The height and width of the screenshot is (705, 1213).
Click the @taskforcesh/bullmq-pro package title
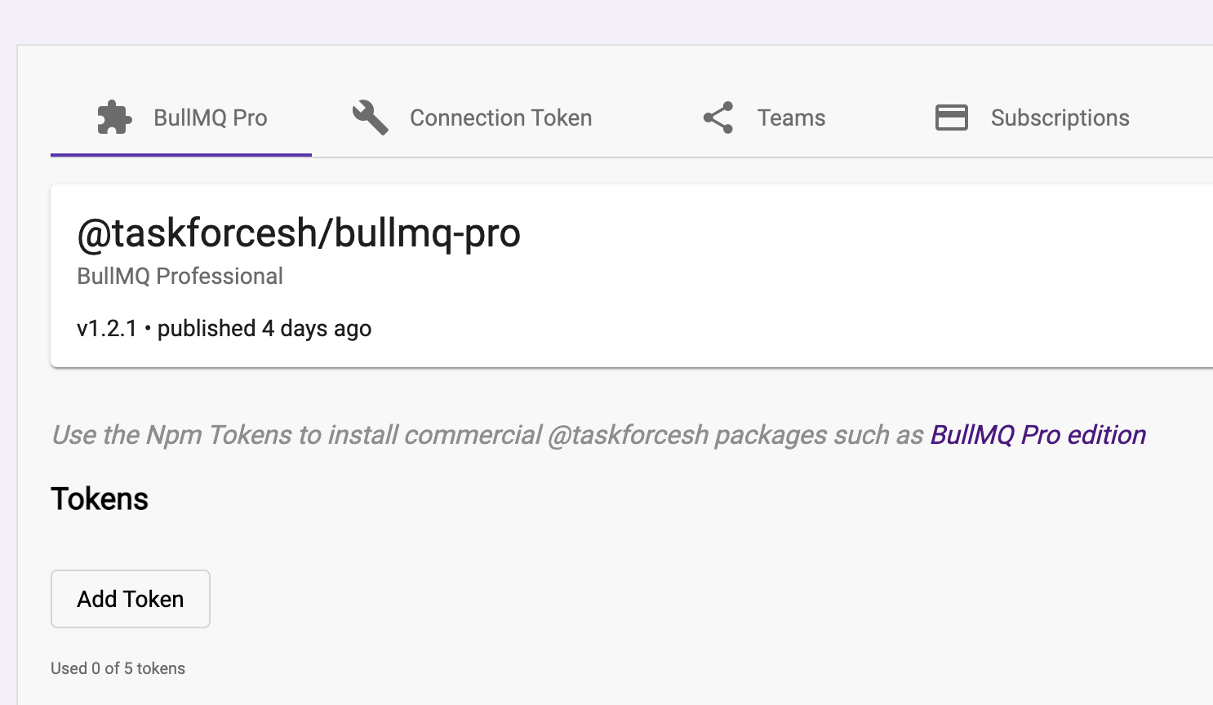click(298, 233)
